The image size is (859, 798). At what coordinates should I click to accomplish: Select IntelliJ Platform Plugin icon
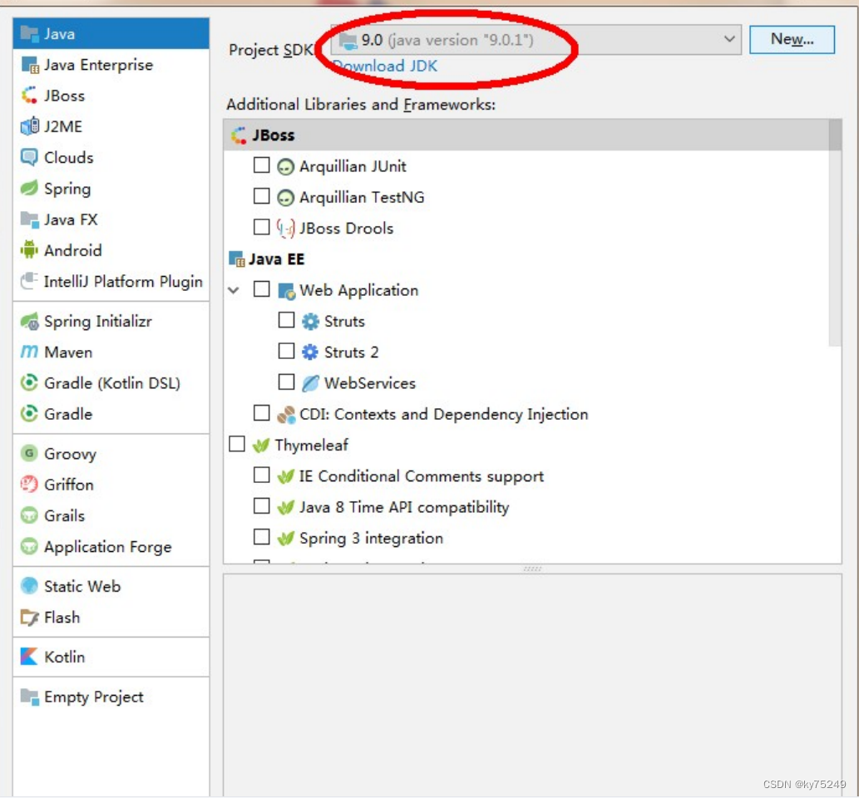pyautogui.click(x=30, y=281)
